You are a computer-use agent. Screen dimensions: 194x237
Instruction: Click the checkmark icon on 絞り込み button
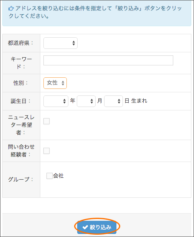tap(85, 227)
